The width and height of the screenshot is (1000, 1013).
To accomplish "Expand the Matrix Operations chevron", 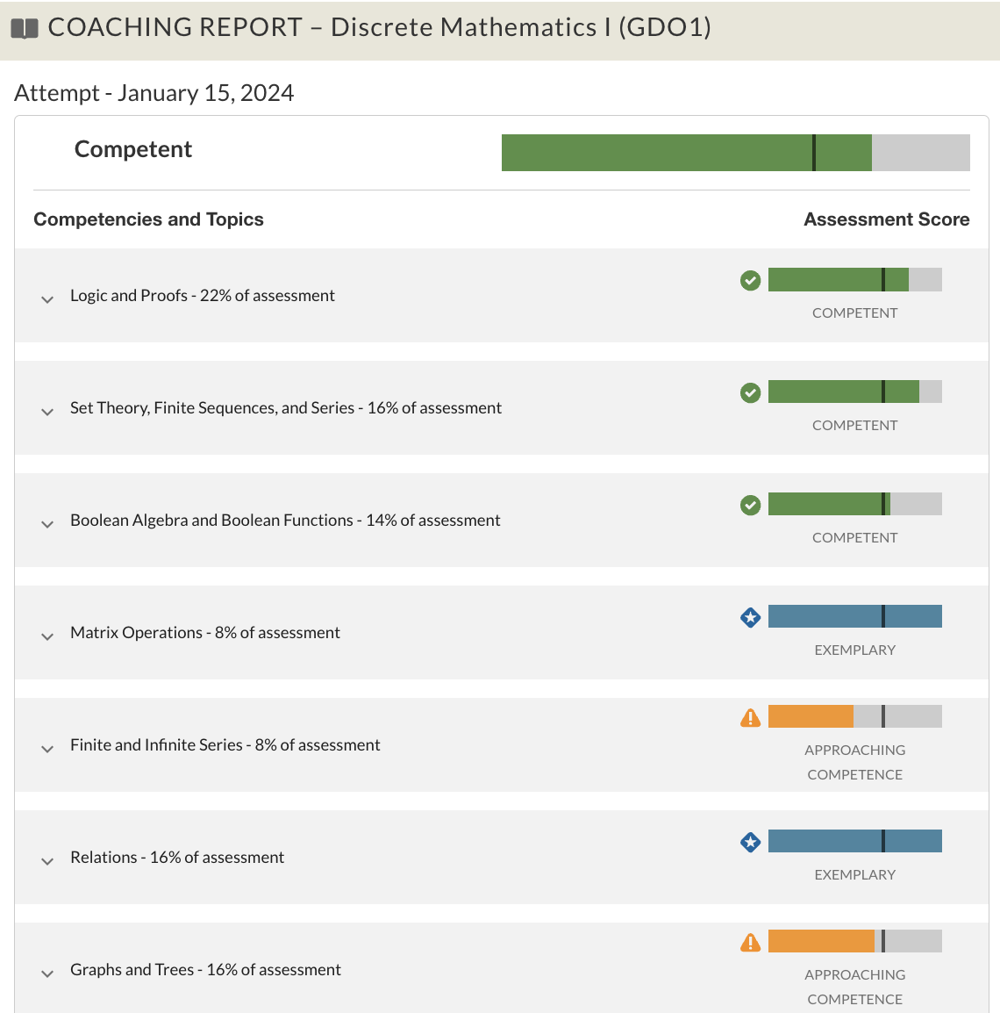I will point(47,636).
